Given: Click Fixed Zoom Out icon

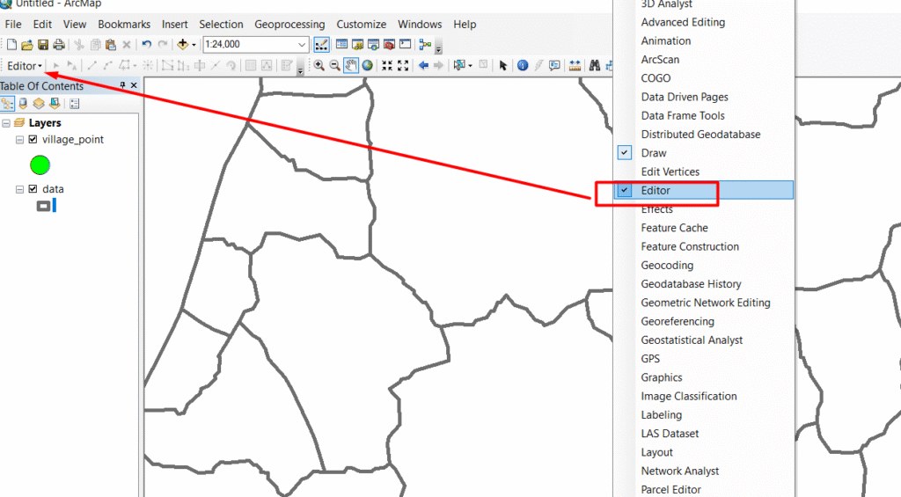Looking at the screenshot, I should pyautogui.click(x=403, y=65).
